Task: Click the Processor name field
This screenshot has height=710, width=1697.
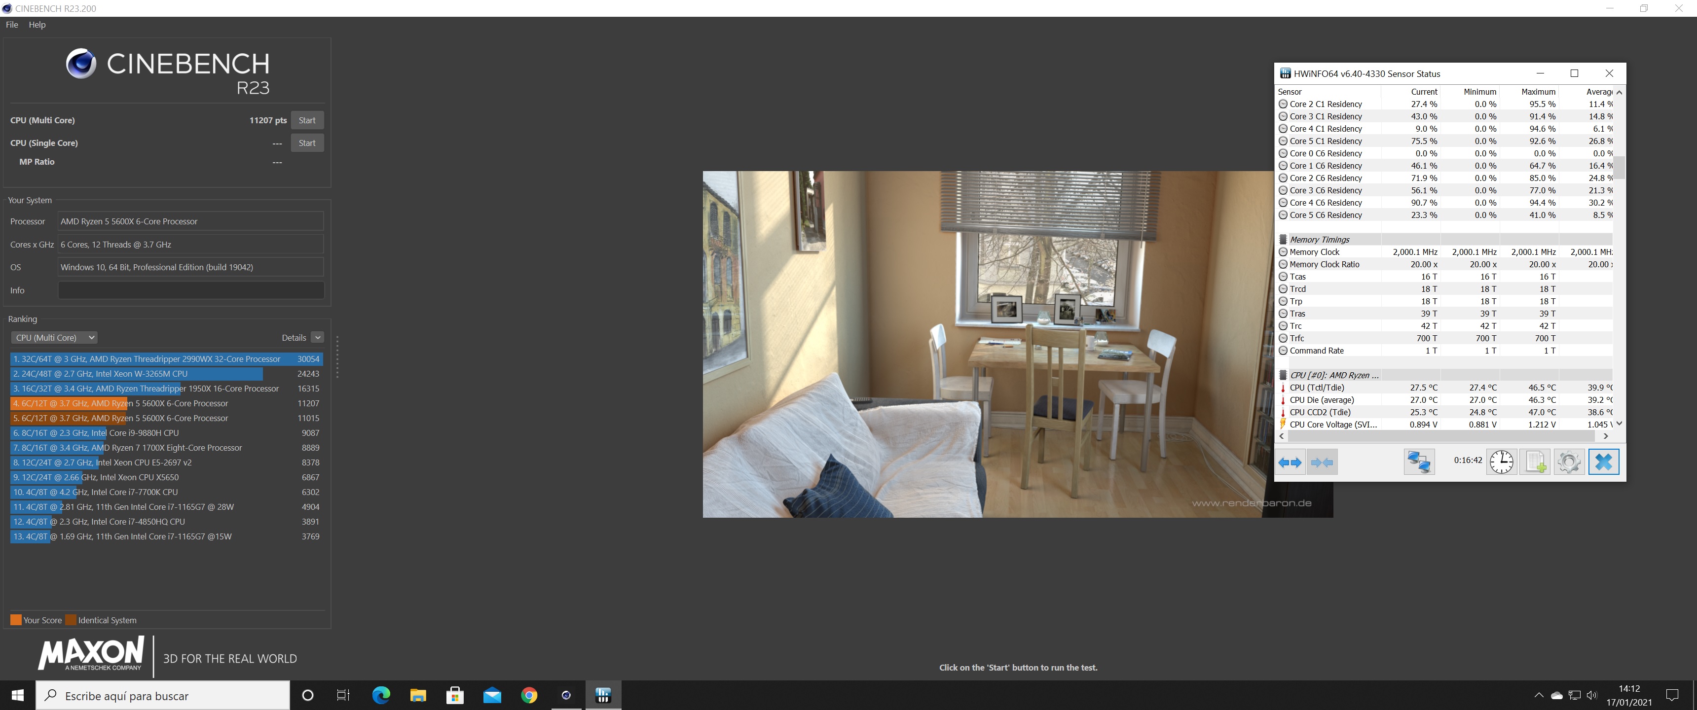Action: (x=191, y=221)
